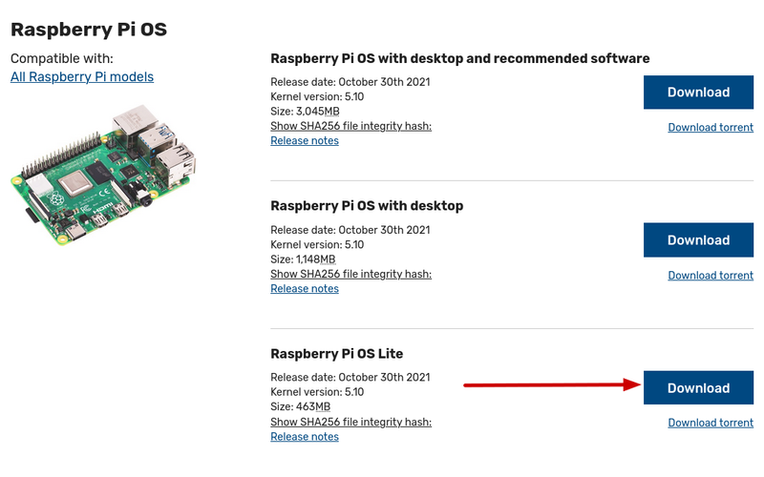This screenshot has height=477, width=764.
Task: Get torrent for desktop and recommended software
Action: tap(710, 127)
